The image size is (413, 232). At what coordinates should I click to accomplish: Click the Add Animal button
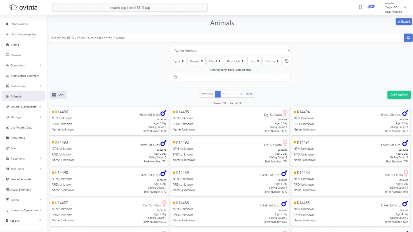tap(399, 95)
